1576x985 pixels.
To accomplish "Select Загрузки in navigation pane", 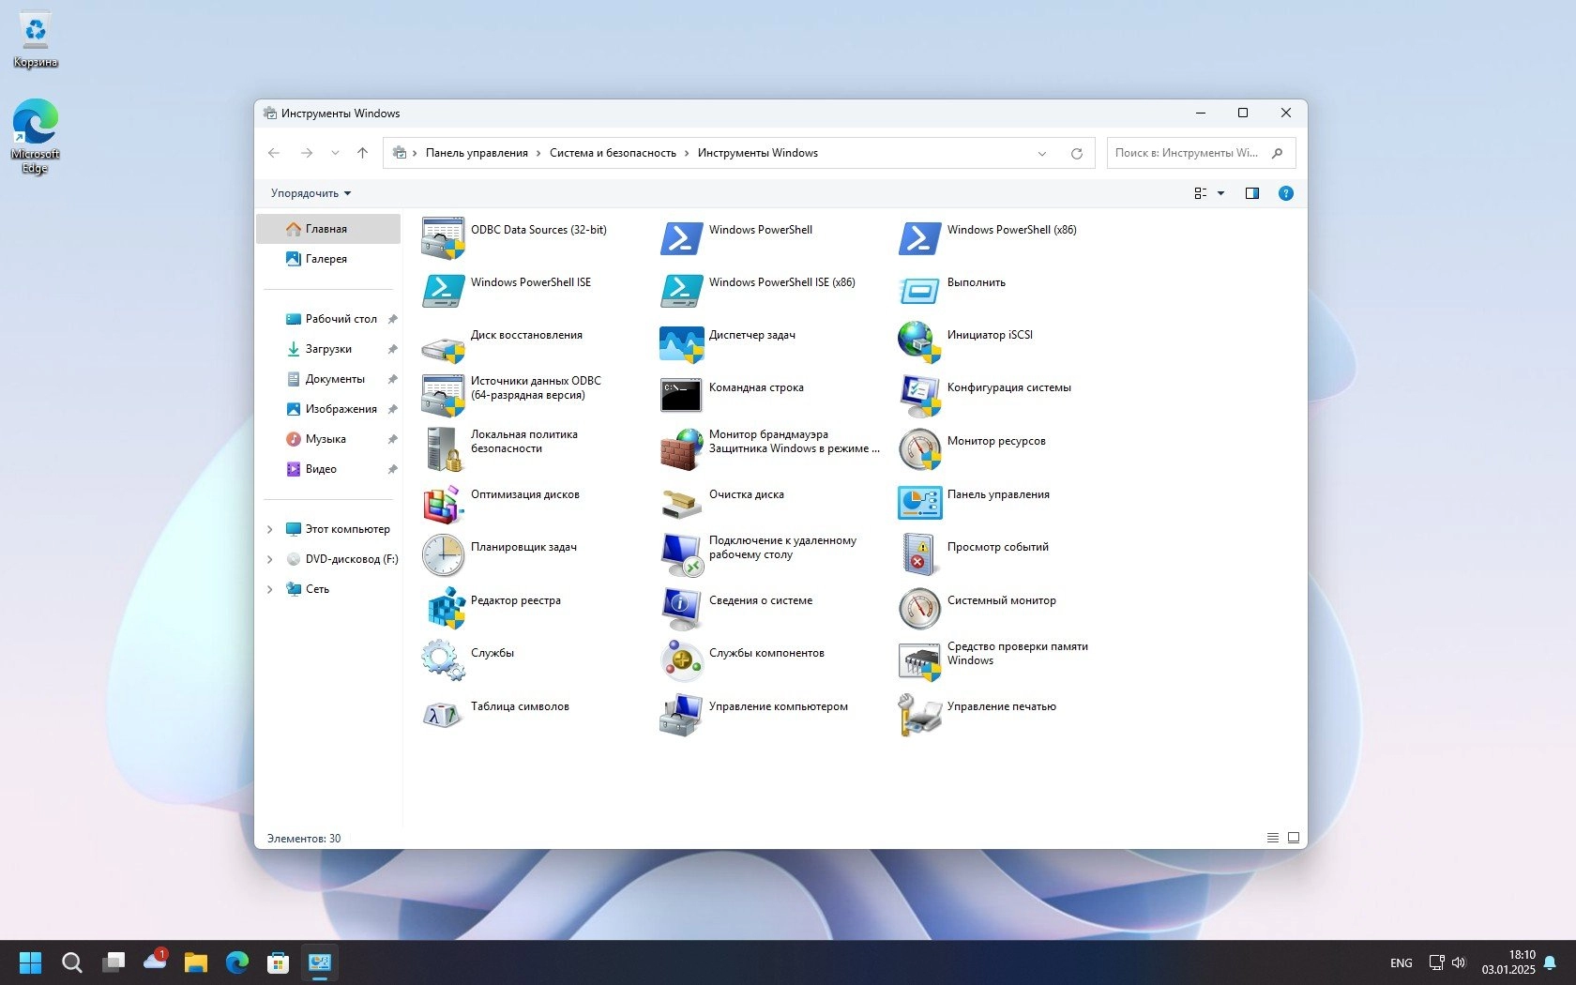I will click(x=328, y=349).
